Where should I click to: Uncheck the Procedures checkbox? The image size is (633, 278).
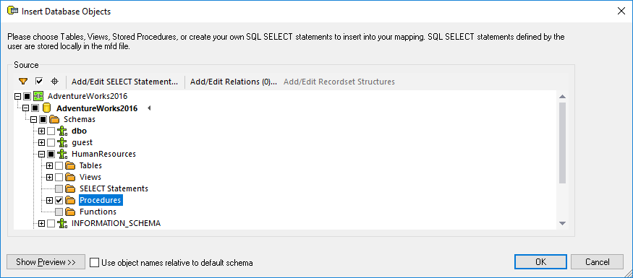coord(59,200)
